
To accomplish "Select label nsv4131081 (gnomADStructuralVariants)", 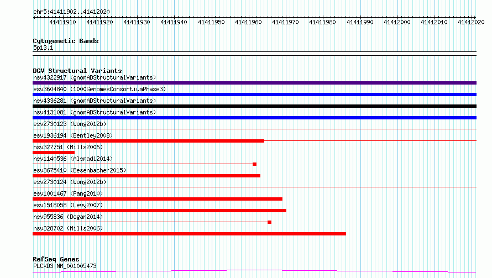I will (95, 112).
